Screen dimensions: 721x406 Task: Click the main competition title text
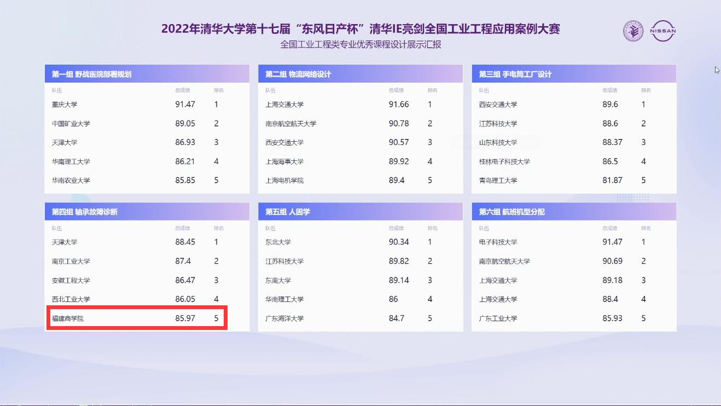click(360, 29)
